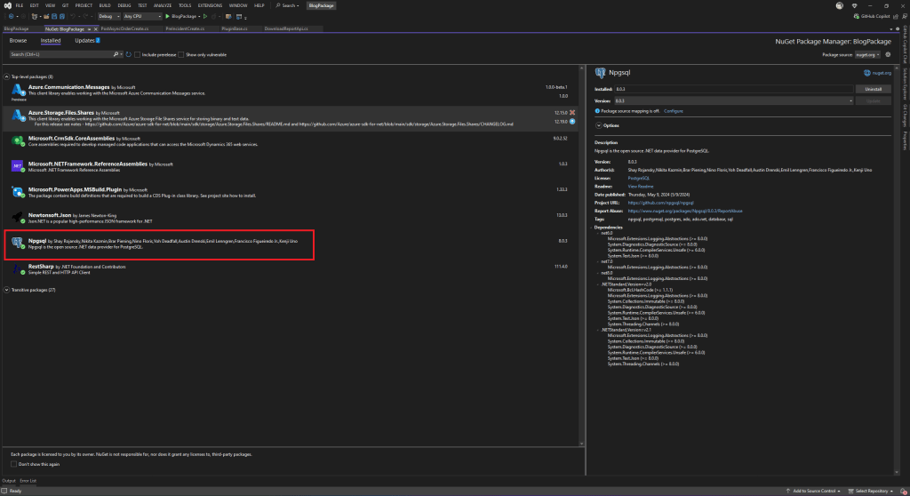Click Microsoft.PowerApps.MSBuild.Plugin package icon
This screenshot has width=910, height=496.
[x=18, y=192]
